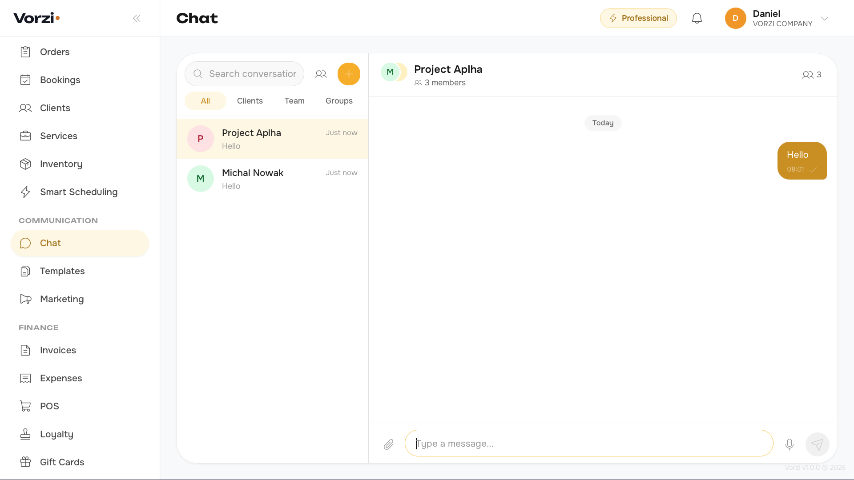Open the Inventory box icon
Screen dimensions: 854x480
[x=25, y=164]
